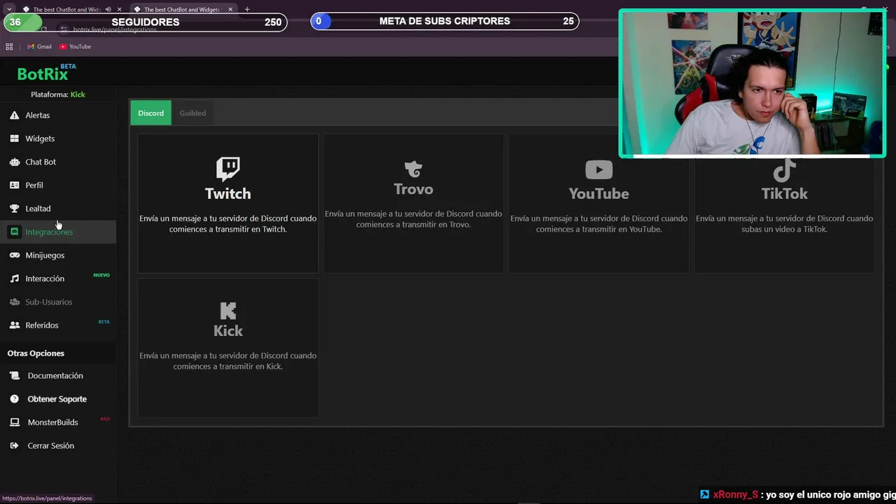Select the Discord integration tab

pyautogui.click(x=150, y=113)
